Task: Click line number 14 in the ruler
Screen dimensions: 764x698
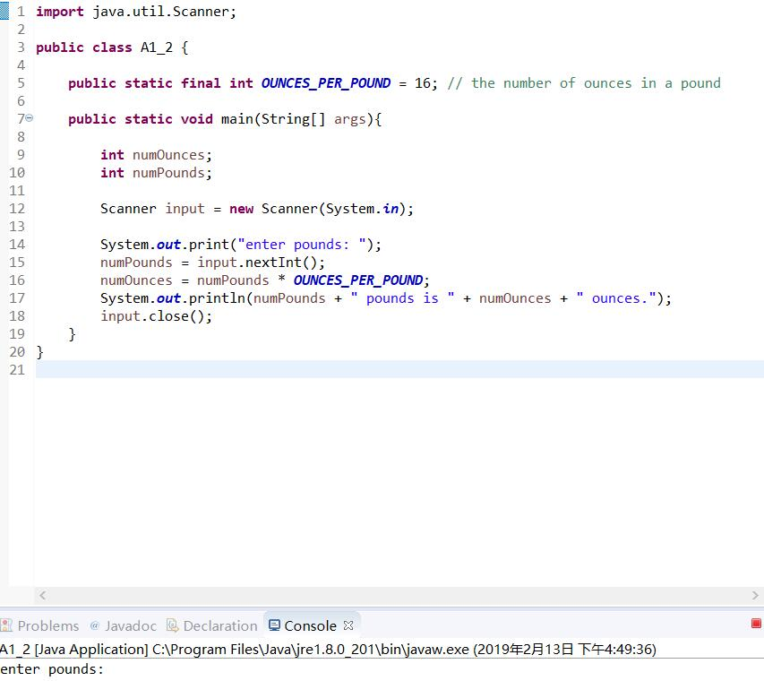Action: (x=16, y=244)
